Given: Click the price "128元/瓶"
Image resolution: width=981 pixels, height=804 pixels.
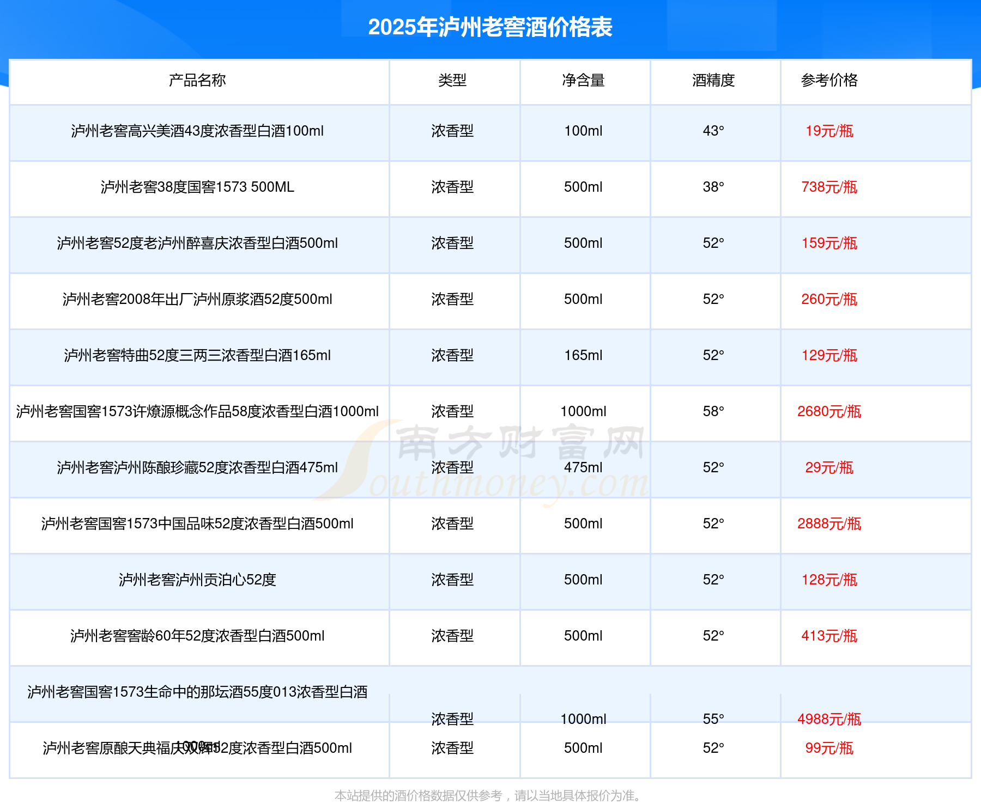Looking at the screenshot, I should click(x=829, y=580).
